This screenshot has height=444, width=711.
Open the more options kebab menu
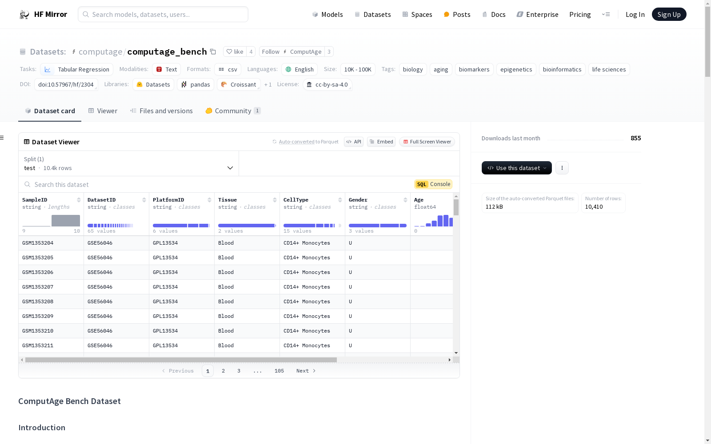(x=562, y=168)
